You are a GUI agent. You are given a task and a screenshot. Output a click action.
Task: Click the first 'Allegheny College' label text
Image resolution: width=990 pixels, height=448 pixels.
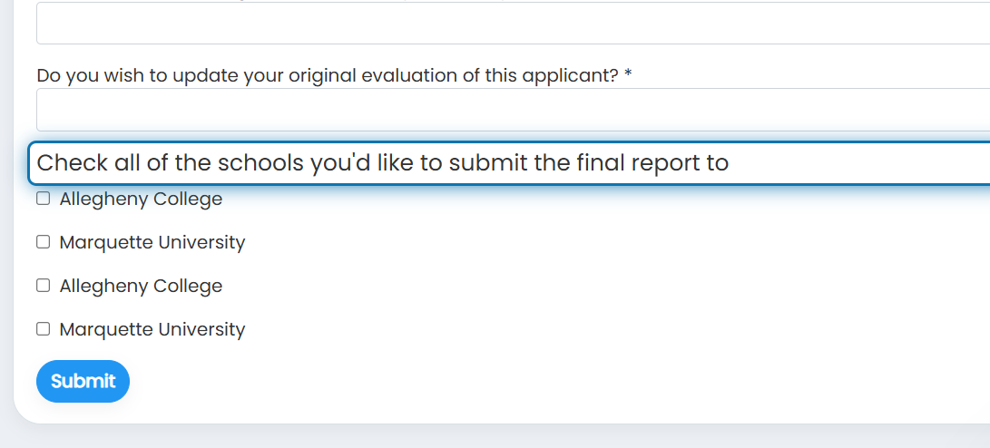point(141,200)
